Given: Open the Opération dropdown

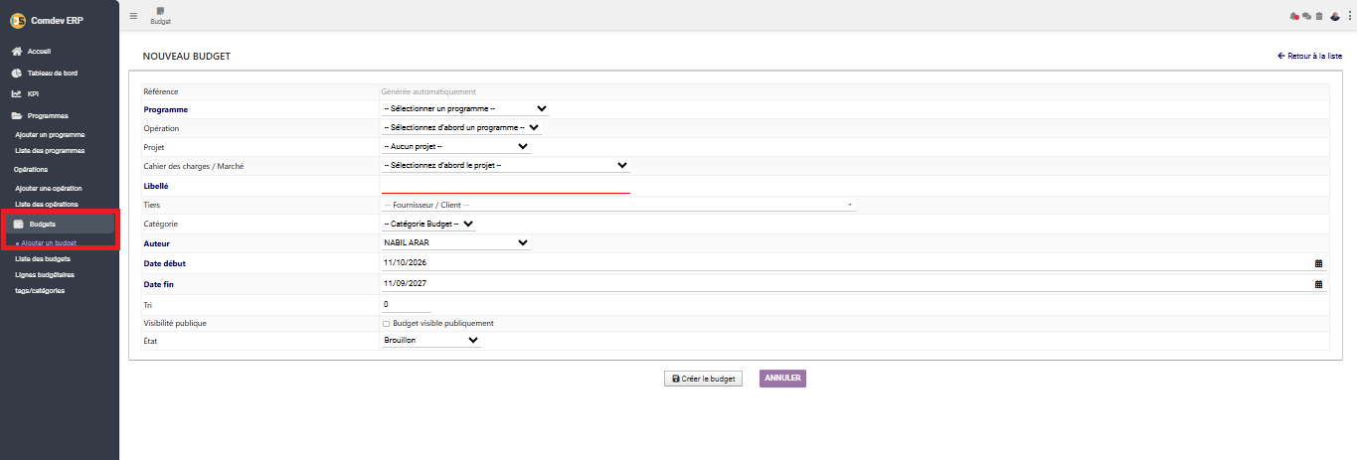Looking at the screenshot, I should click(x=461, y=127).
